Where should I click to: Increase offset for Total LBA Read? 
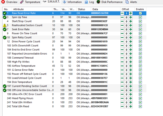tap(131, 107)
